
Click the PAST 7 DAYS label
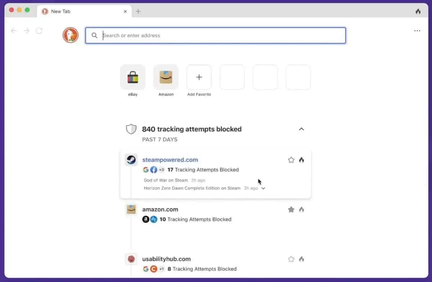(x=160, y=140)
